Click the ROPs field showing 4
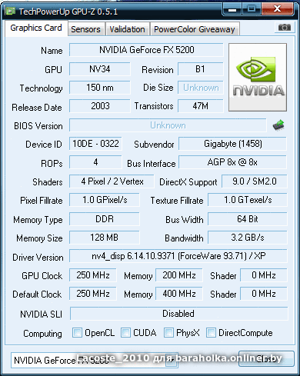The width and height of the screenshot is (300, 376). 95,162
